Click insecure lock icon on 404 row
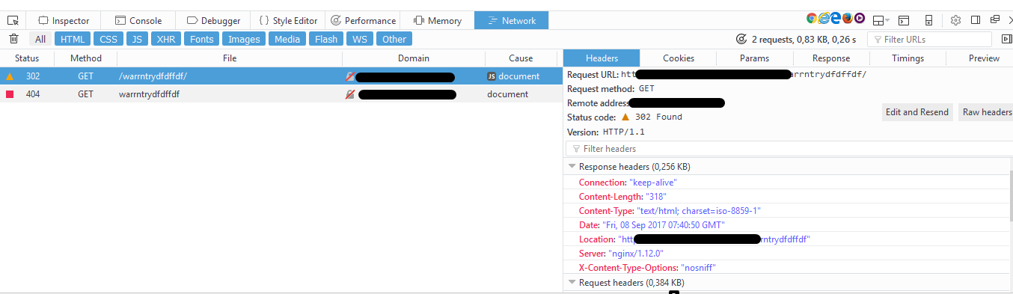 click(350, 94)
